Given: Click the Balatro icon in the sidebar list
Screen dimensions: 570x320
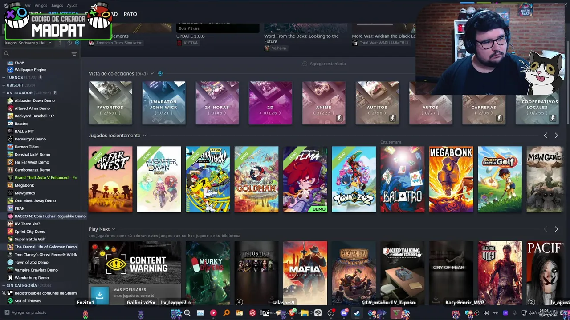Looking at the screenshot, I should pos(10,124).
